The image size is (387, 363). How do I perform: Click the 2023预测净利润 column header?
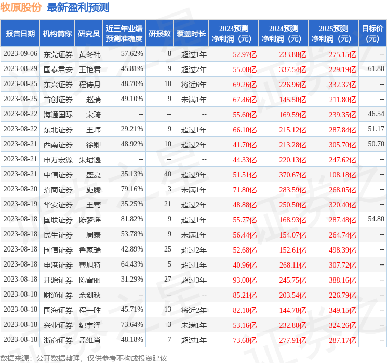point(234,34)
